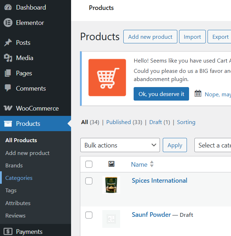
Task: Check the Spices International row checkbox
Action: tap(89, 181)
